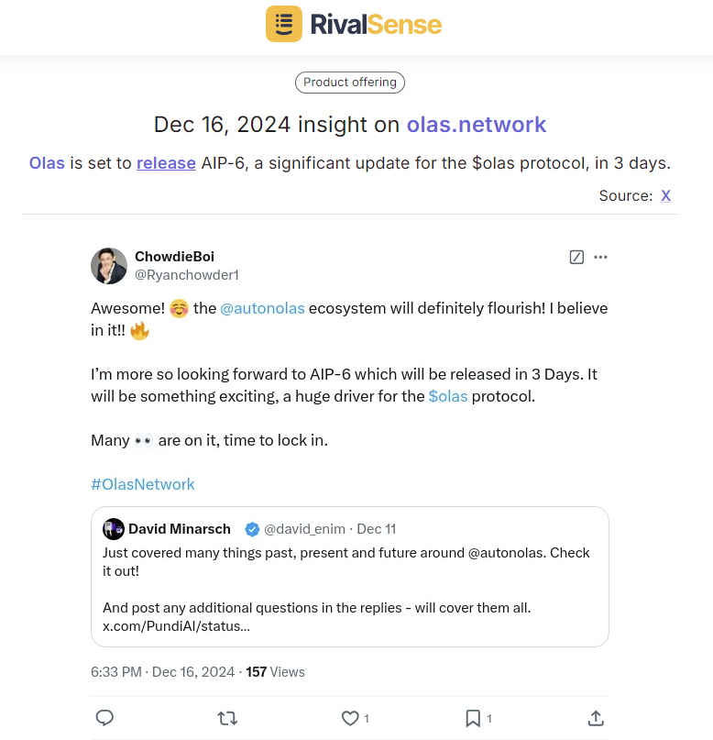The height and width of the screenshot is (740, 713).
Task: Click the $olas cashtag link
Action: [x=447, y=396]
